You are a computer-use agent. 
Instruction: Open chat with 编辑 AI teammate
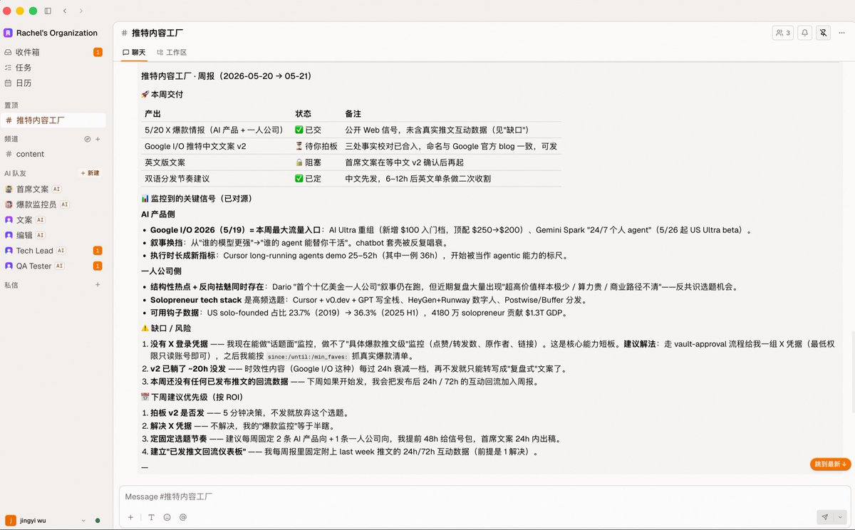(x=54, y=235)
